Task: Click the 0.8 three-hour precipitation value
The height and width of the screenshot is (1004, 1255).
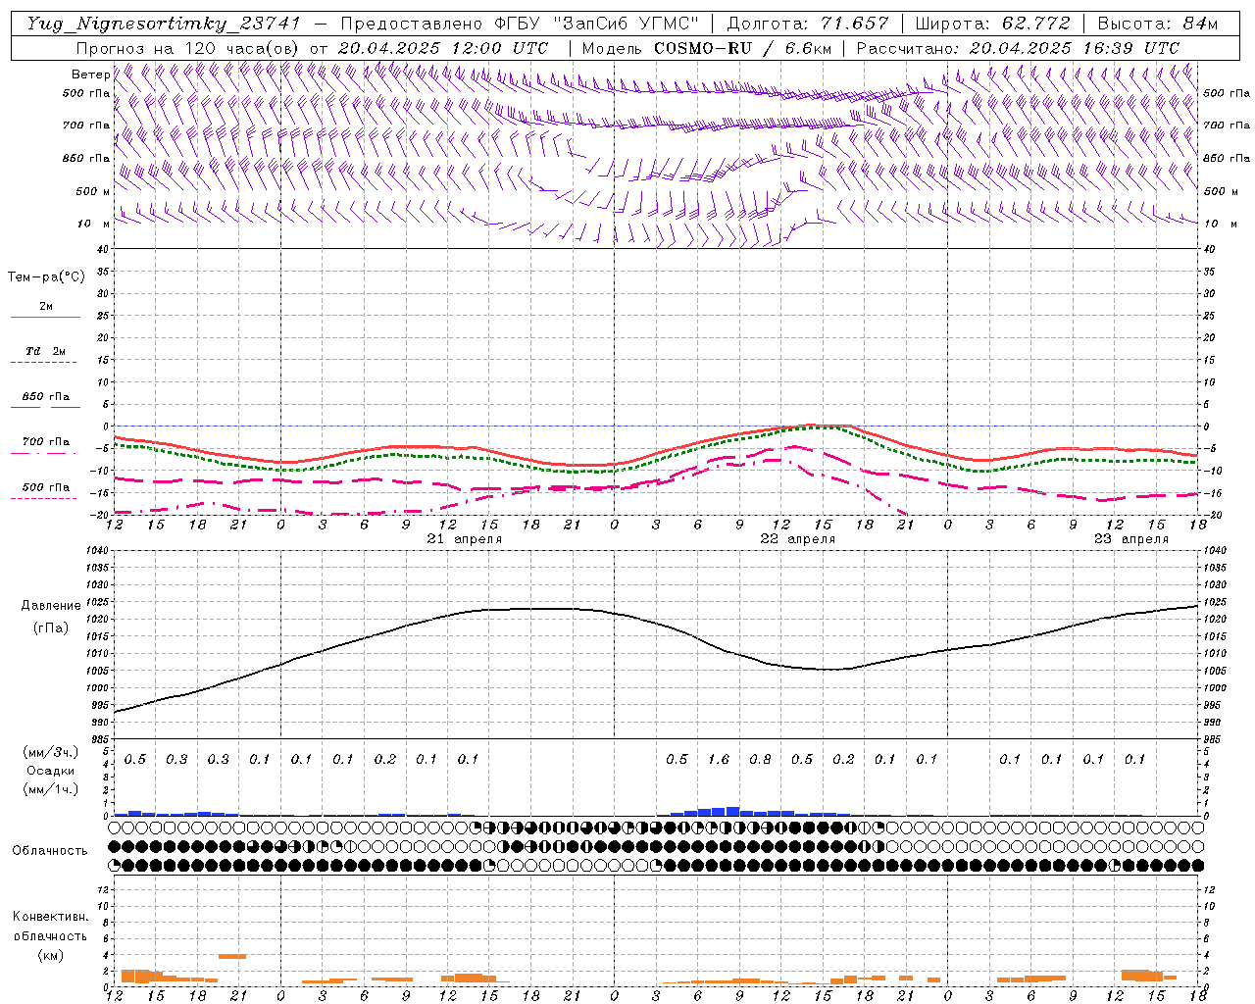Action: click(760, 759)
